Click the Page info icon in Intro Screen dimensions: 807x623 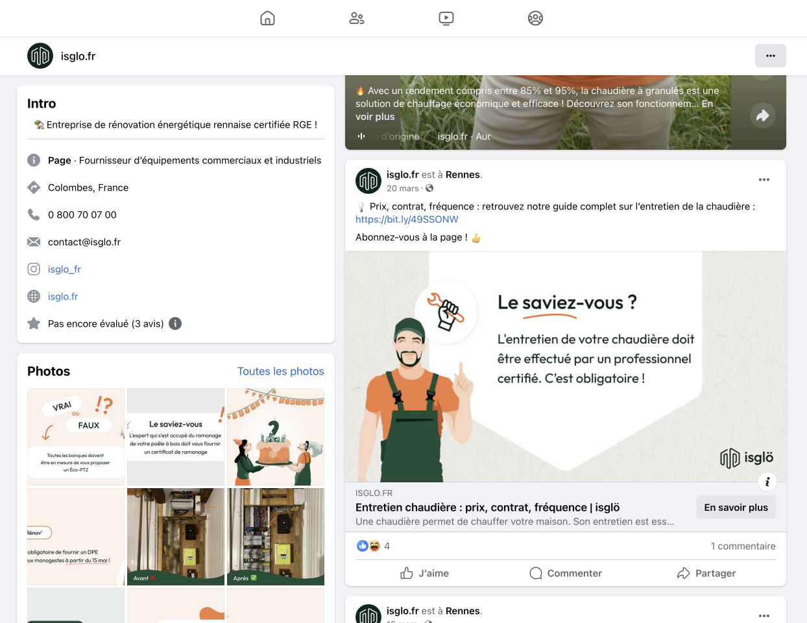tap(34, 160)
